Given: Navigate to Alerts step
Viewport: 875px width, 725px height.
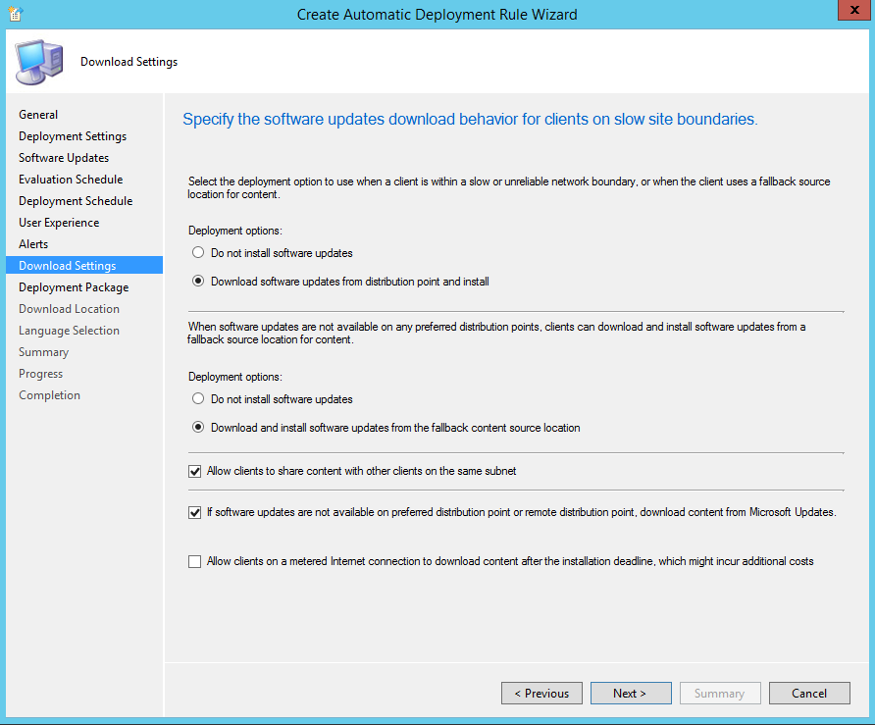Looking at the screenshot, I should 33,244.
